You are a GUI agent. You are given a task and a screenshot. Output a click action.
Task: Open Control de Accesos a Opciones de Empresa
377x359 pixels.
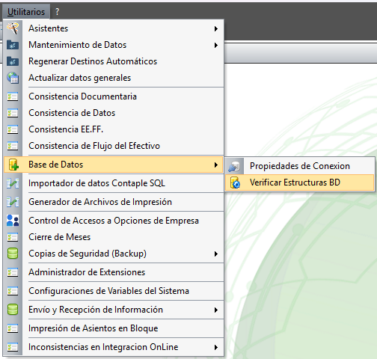[114, 221]
